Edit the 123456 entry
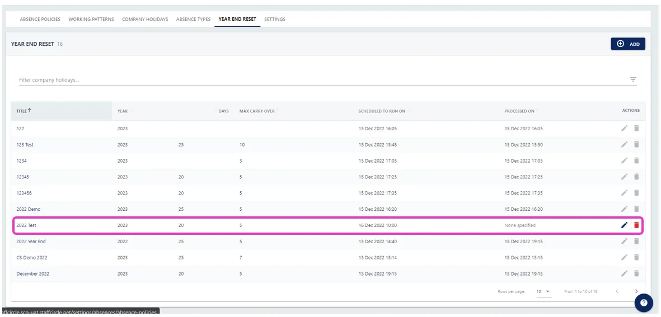 point(624,193)
